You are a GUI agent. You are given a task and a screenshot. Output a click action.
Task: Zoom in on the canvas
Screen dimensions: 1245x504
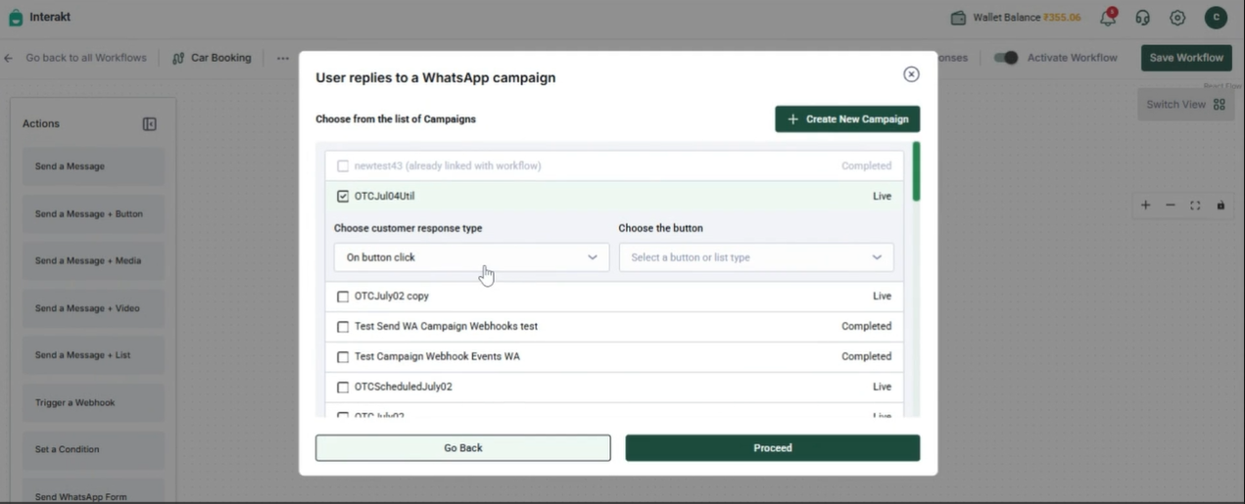coord(1145,206)
